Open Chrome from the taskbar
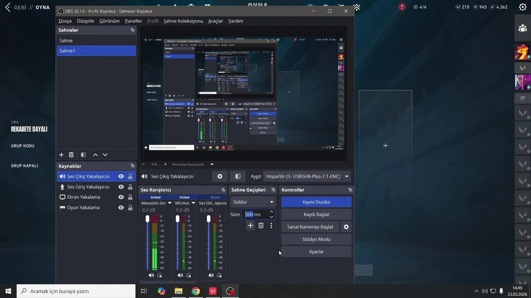This screenshot has width=531, height=298. point(196,291)
